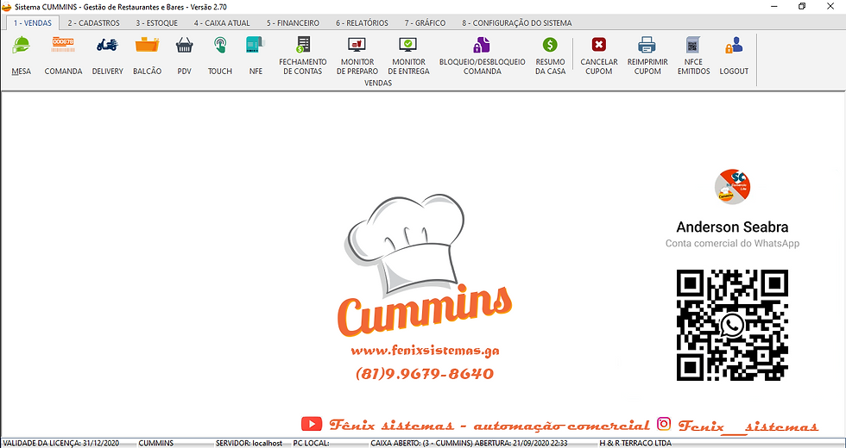Open the Touch mode icon
This screenshot has height=448, width=846.
(220, 45)
